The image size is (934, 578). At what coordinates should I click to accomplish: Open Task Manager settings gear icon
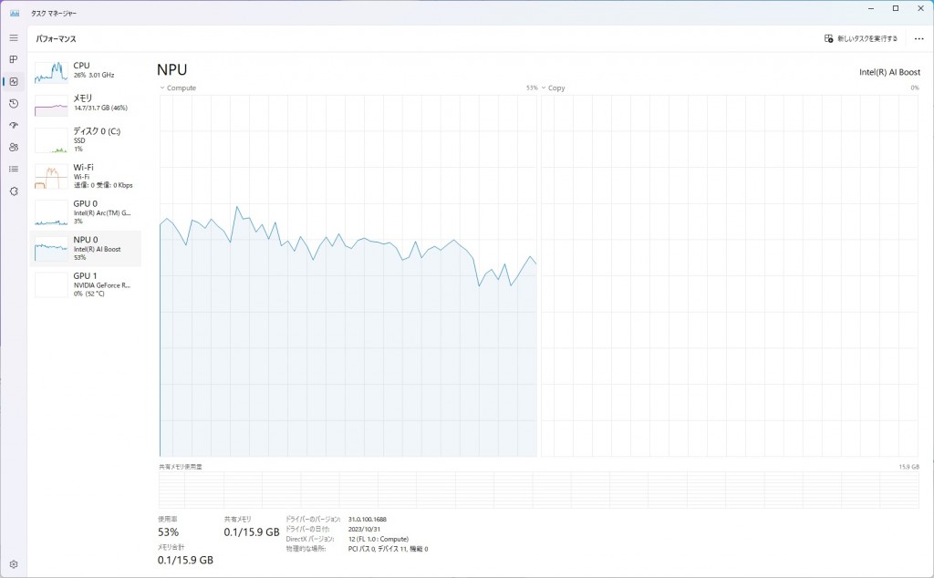[14, 564]
